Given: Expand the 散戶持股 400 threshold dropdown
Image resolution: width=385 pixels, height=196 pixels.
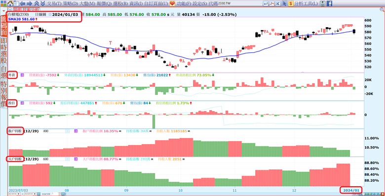Looking at the screenshot, I should 68,131.
